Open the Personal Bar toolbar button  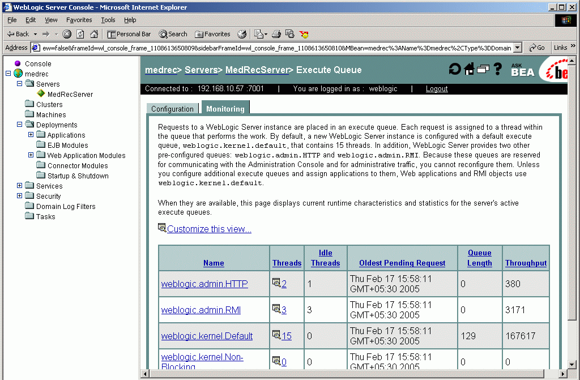pyautogui.click(x=129, y=34)
